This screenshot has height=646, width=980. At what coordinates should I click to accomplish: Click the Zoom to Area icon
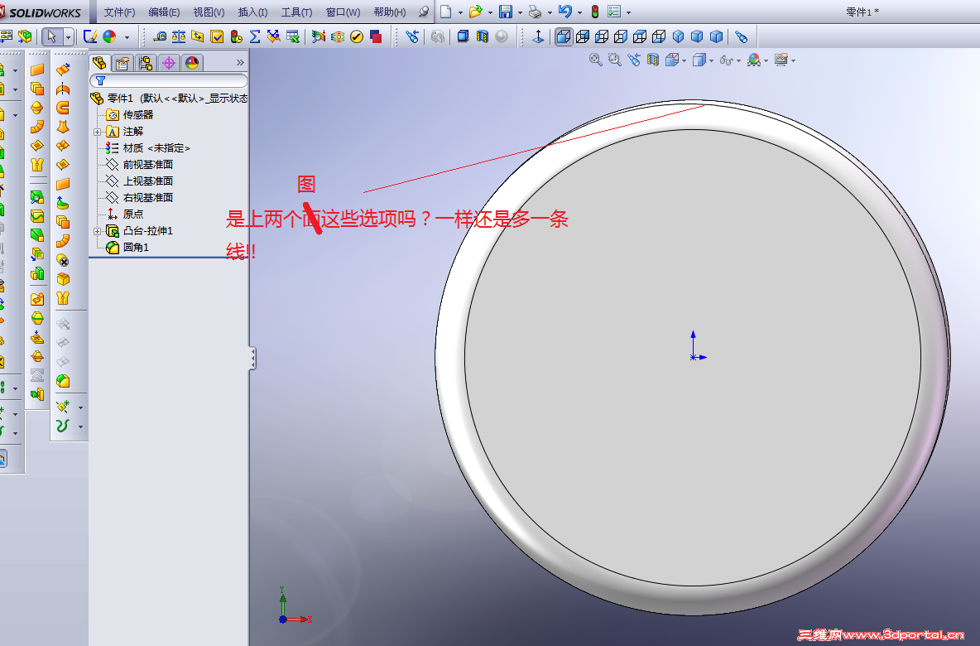coord(615,60)
